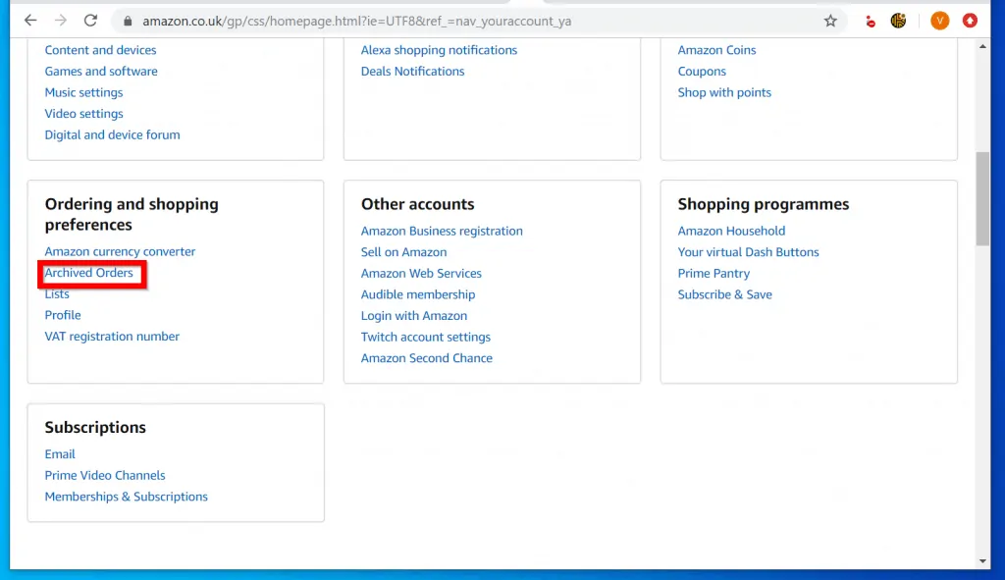1005x580 pixels.
Task: Open Digital and device forum link
Action: pyautogui.click(x=112, y=134)
